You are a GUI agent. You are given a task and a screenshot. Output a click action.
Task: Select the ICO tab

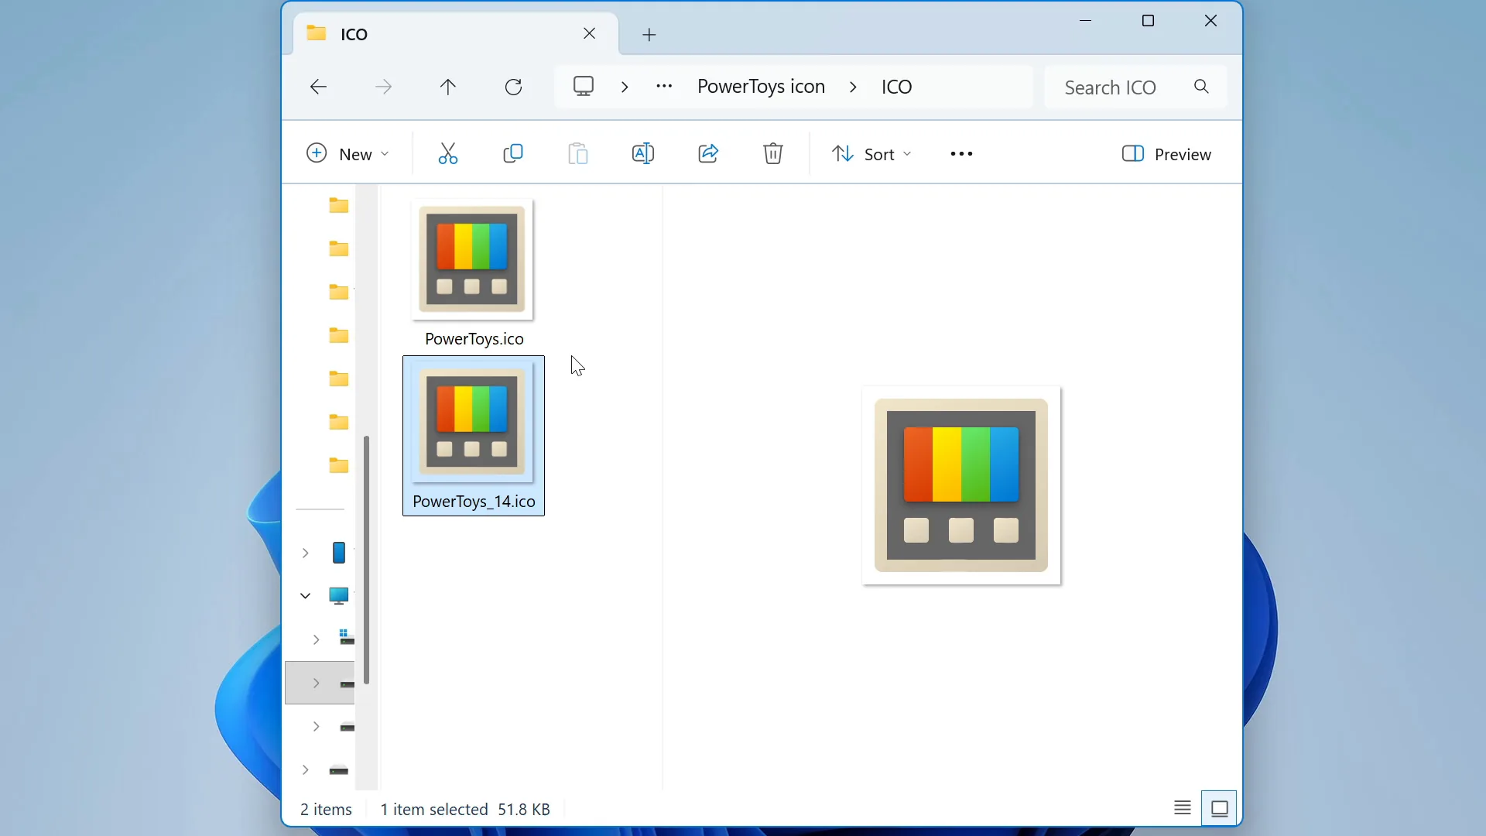pyautogui.click(x=455, y=34)
